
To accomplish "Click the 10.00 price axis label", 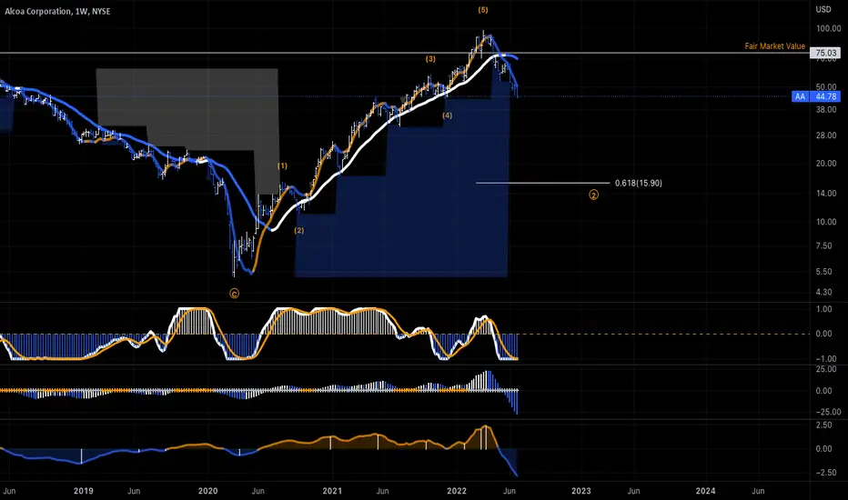I will 826,222.
